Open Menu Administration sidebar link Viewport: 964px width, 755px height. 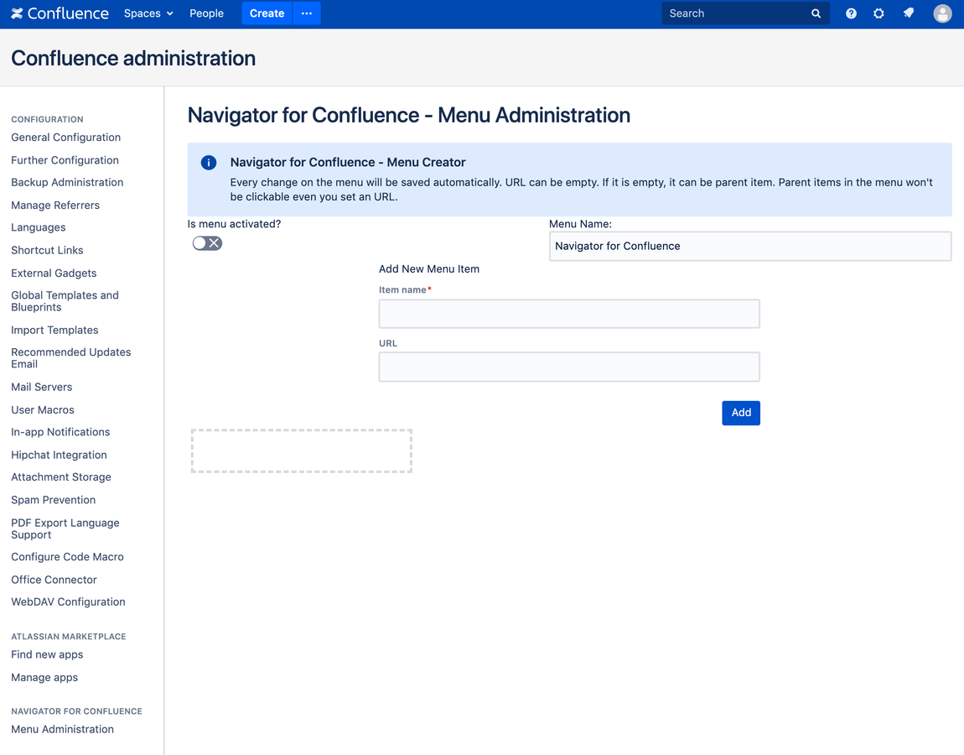click(x=62, y=729)
